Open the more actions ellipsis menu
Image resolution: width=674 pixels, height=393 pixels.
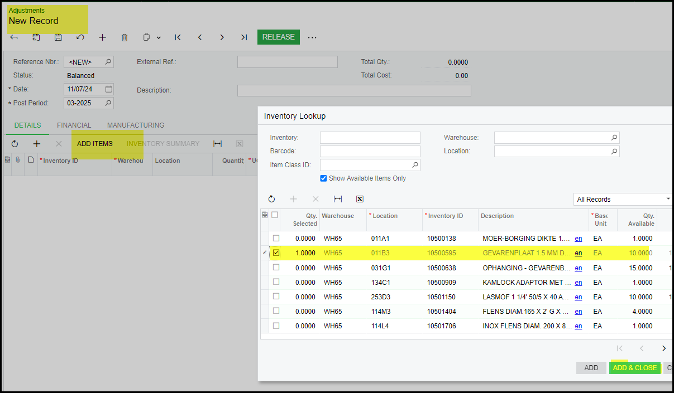click(312, 37)
